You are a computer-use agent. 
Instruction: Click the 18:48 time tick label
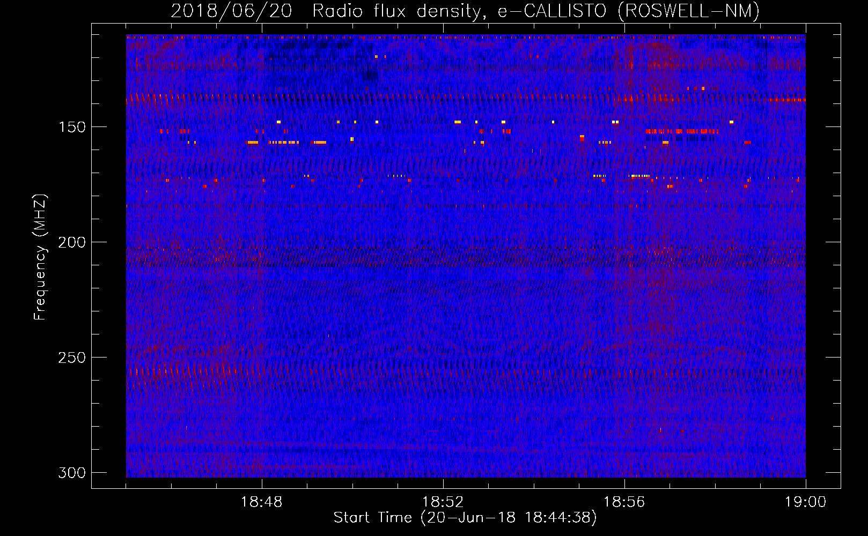[262, 502]
